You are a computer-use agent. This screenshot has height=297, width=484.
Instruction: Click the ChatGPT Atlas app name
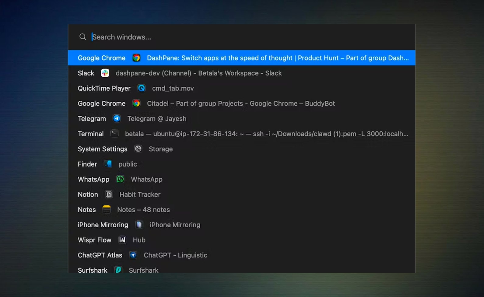pyautogui.click(x=100, y=255)
